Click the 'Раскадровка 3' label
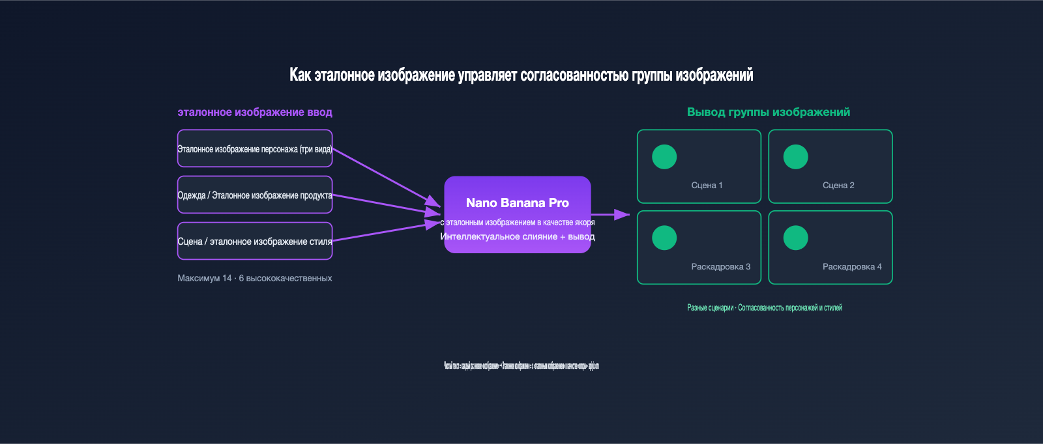Image resolution: width=1043 pixels, height=444 pixels. pos(721,267)
